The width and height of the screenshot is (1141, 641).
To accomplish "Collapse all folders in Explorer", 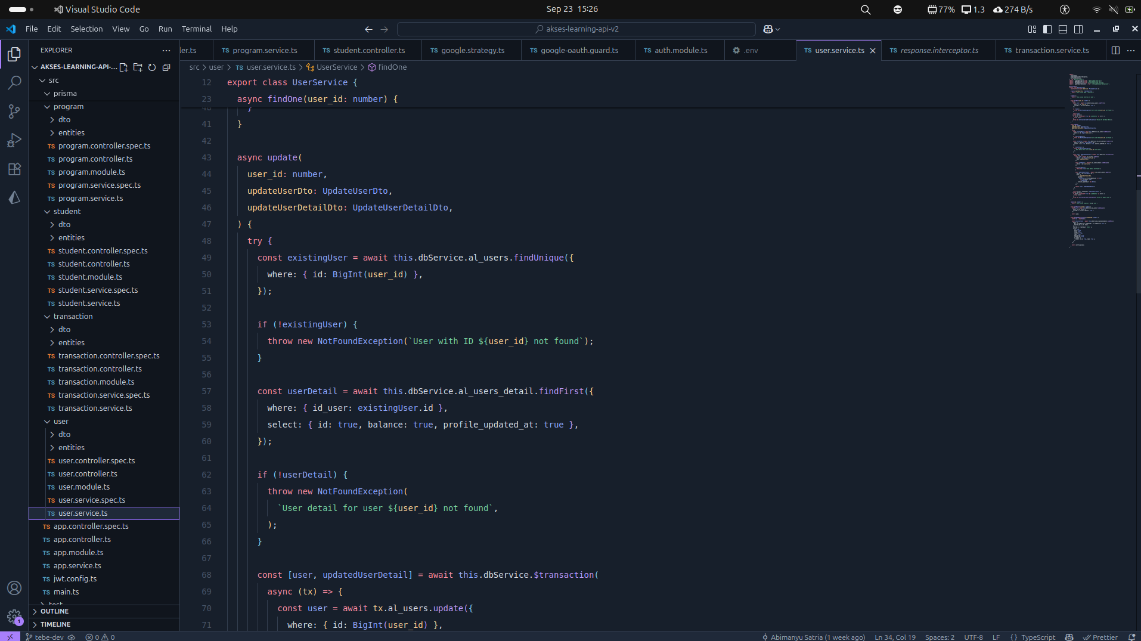I will pyautogui.click(x=166, y=67).
